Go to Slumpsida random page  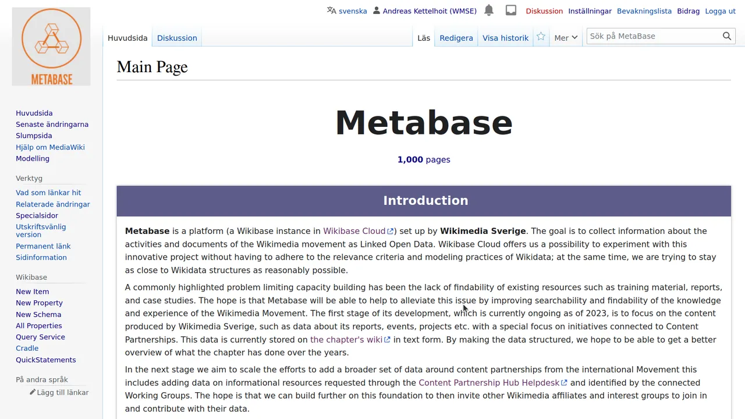[x=34, y=136]
